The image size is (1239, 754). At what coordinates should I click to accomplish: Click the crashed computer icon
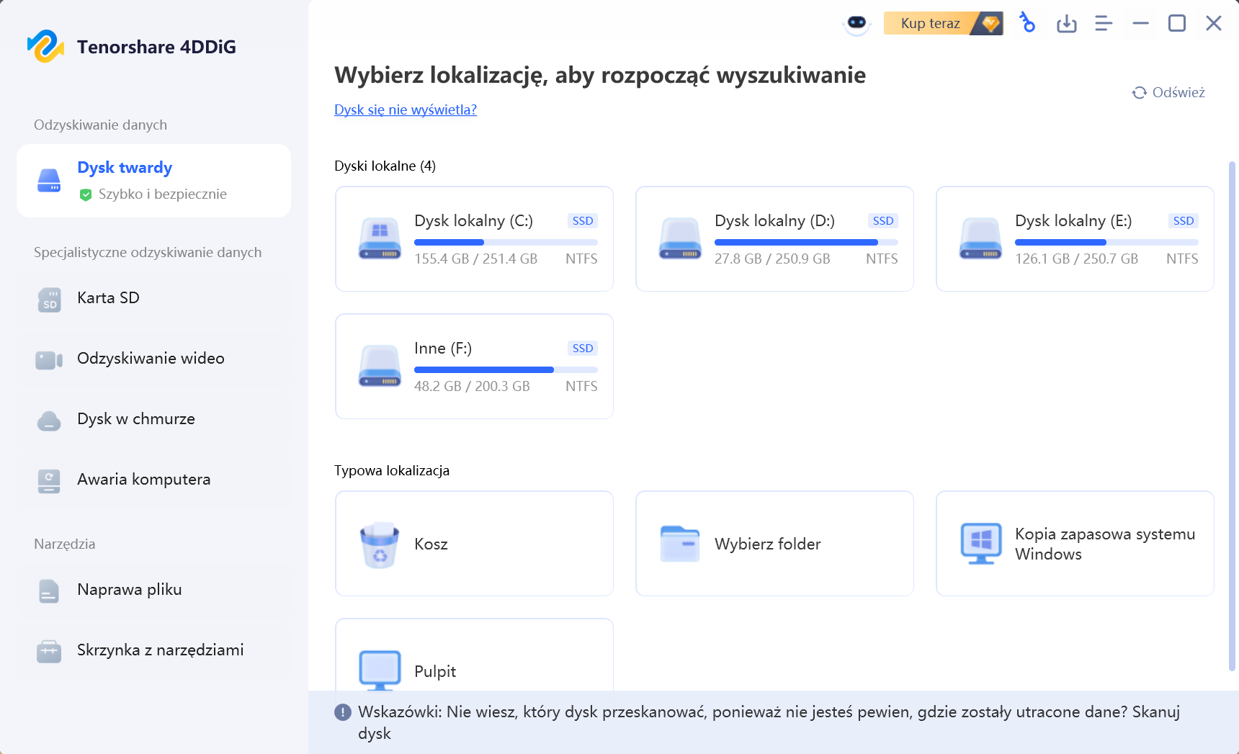click(x=49, y=481)
